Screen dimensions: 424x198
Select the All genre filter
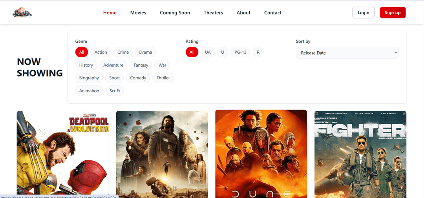click(82, 52)
